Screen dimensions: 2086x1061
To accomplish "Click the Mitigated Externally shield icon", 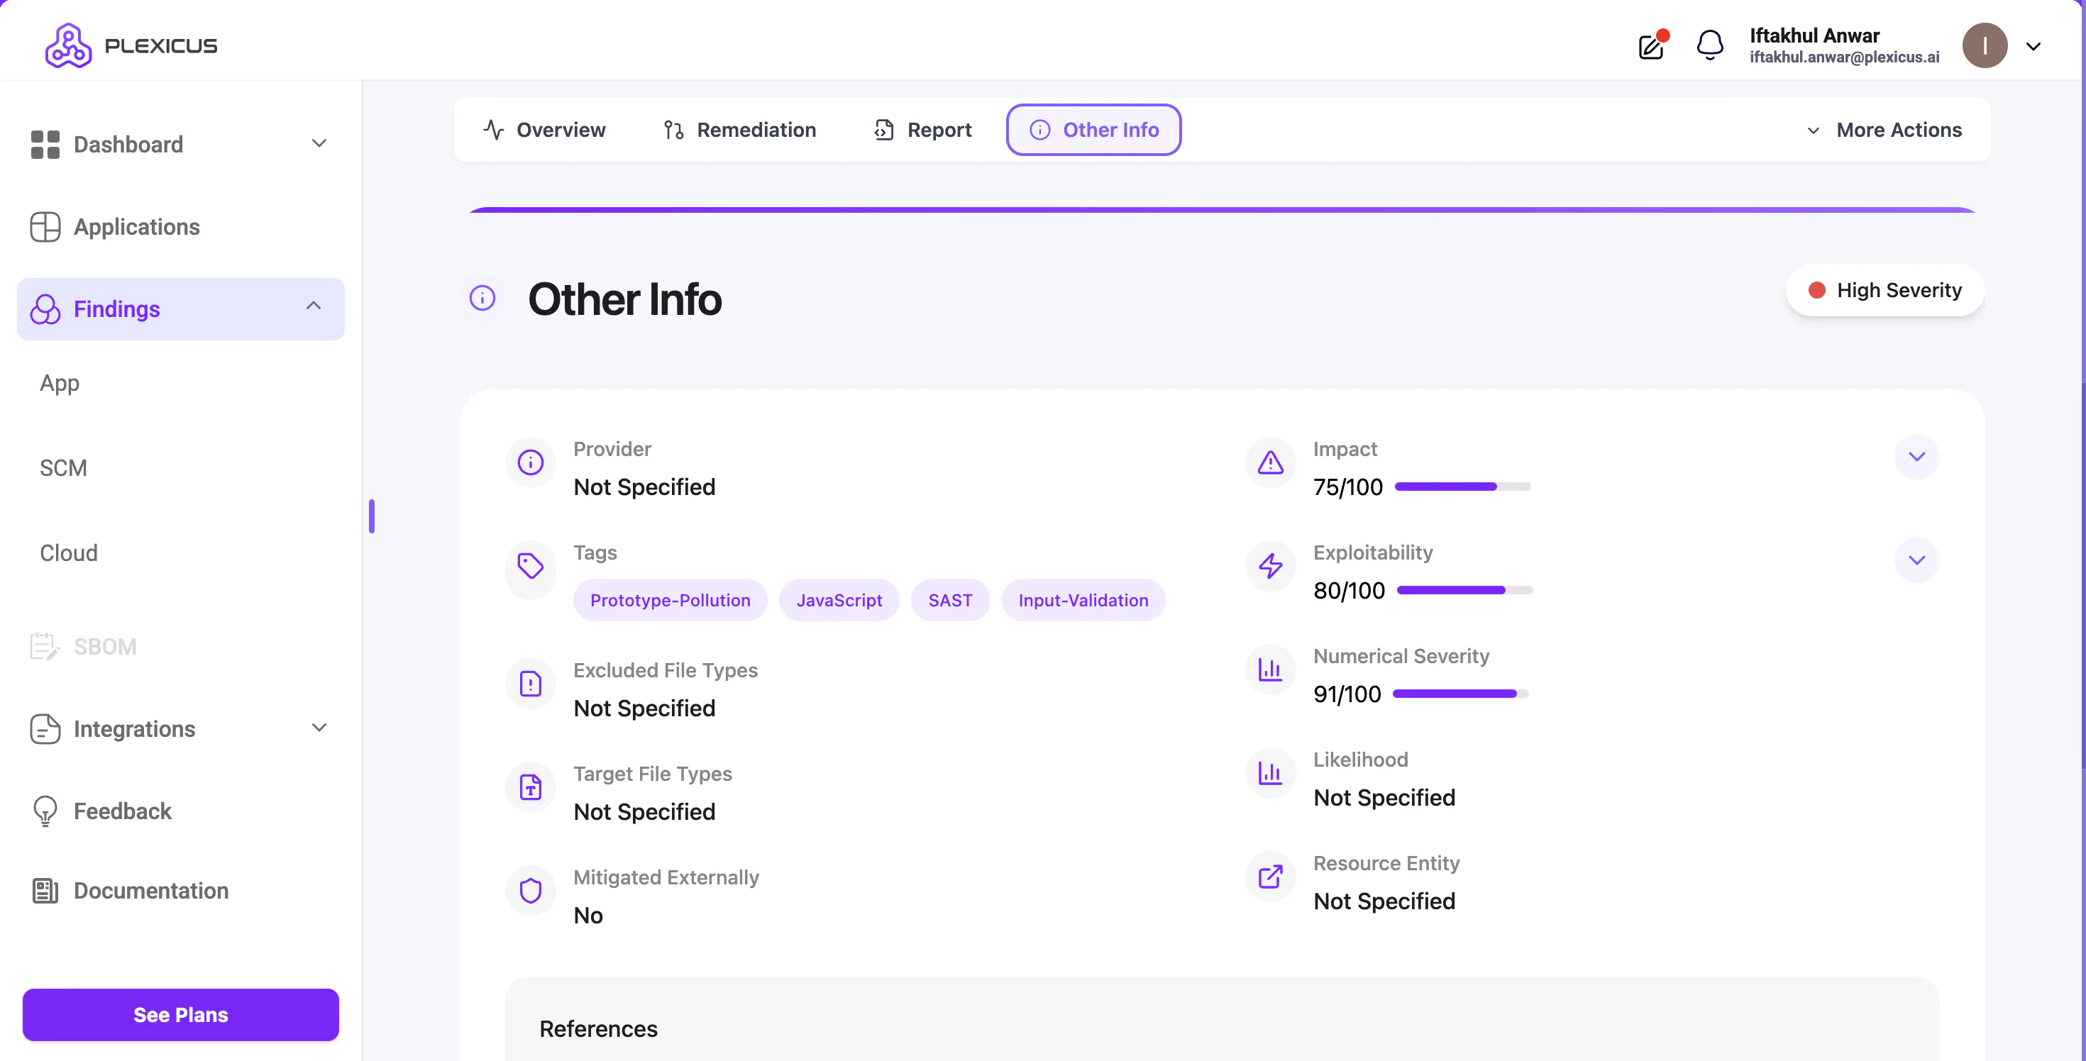I will pos(531,890).
